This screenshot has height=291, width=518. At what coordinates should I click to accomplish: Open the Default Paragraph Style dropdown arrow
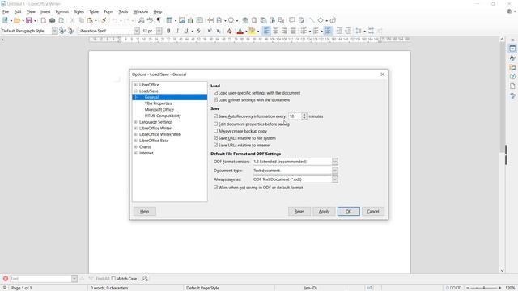pos(54,31)
